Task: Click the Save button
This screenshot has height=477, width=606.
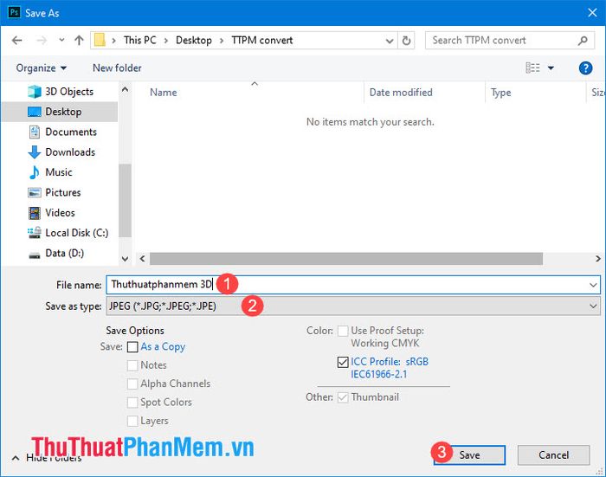Action: pyautogui.click(x=469, y=455)
